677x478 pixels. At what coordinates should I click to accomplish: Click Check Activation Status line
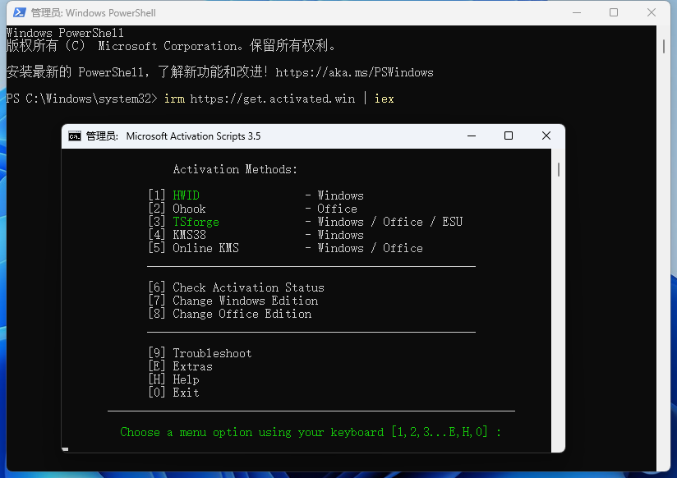point(236,287)
